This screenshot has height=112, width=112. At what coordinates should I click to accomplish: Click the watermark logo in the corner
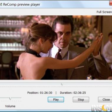102,108
